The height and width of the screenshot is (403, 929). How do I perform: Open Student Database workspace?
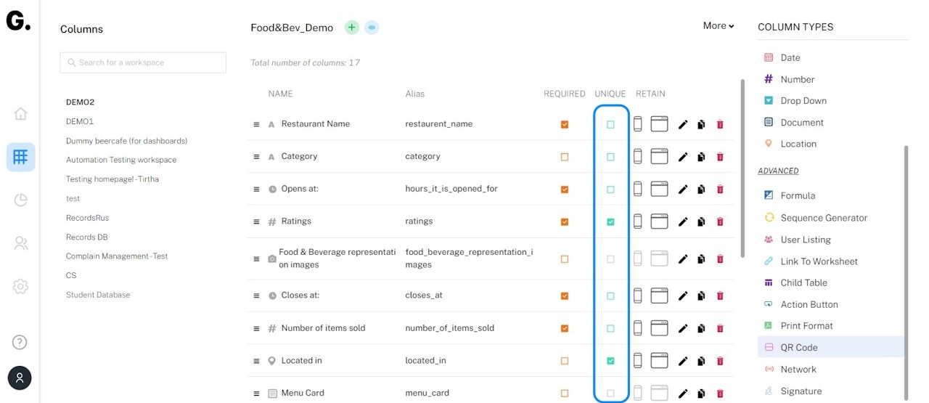98,295
